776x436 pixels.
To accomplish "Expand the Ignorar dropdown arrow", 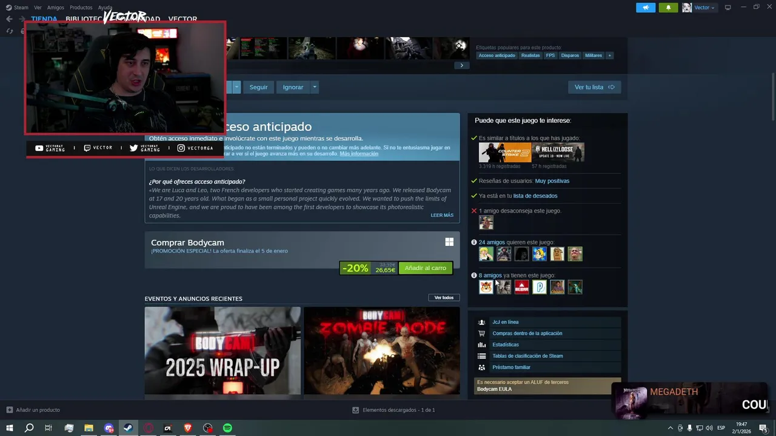I will [314, 87].
